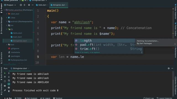Open the Logcat tool window

coord(45,98)
